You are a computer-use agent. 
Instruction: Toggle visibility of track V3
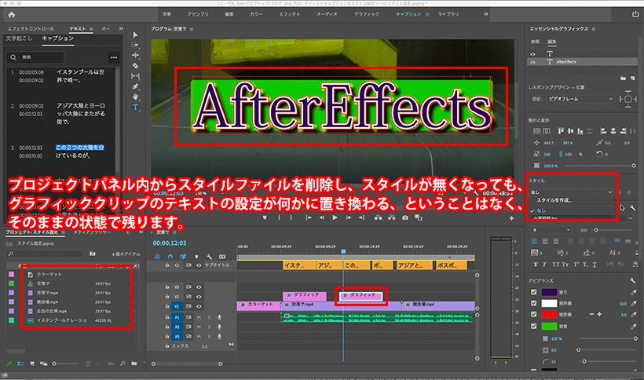coord(199,287)
